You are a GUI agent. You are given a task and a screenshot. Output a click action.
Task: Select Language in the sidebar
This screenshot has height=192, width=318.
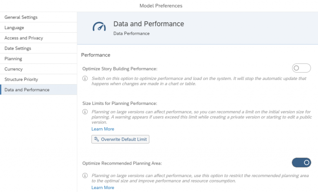click(39, 27)
